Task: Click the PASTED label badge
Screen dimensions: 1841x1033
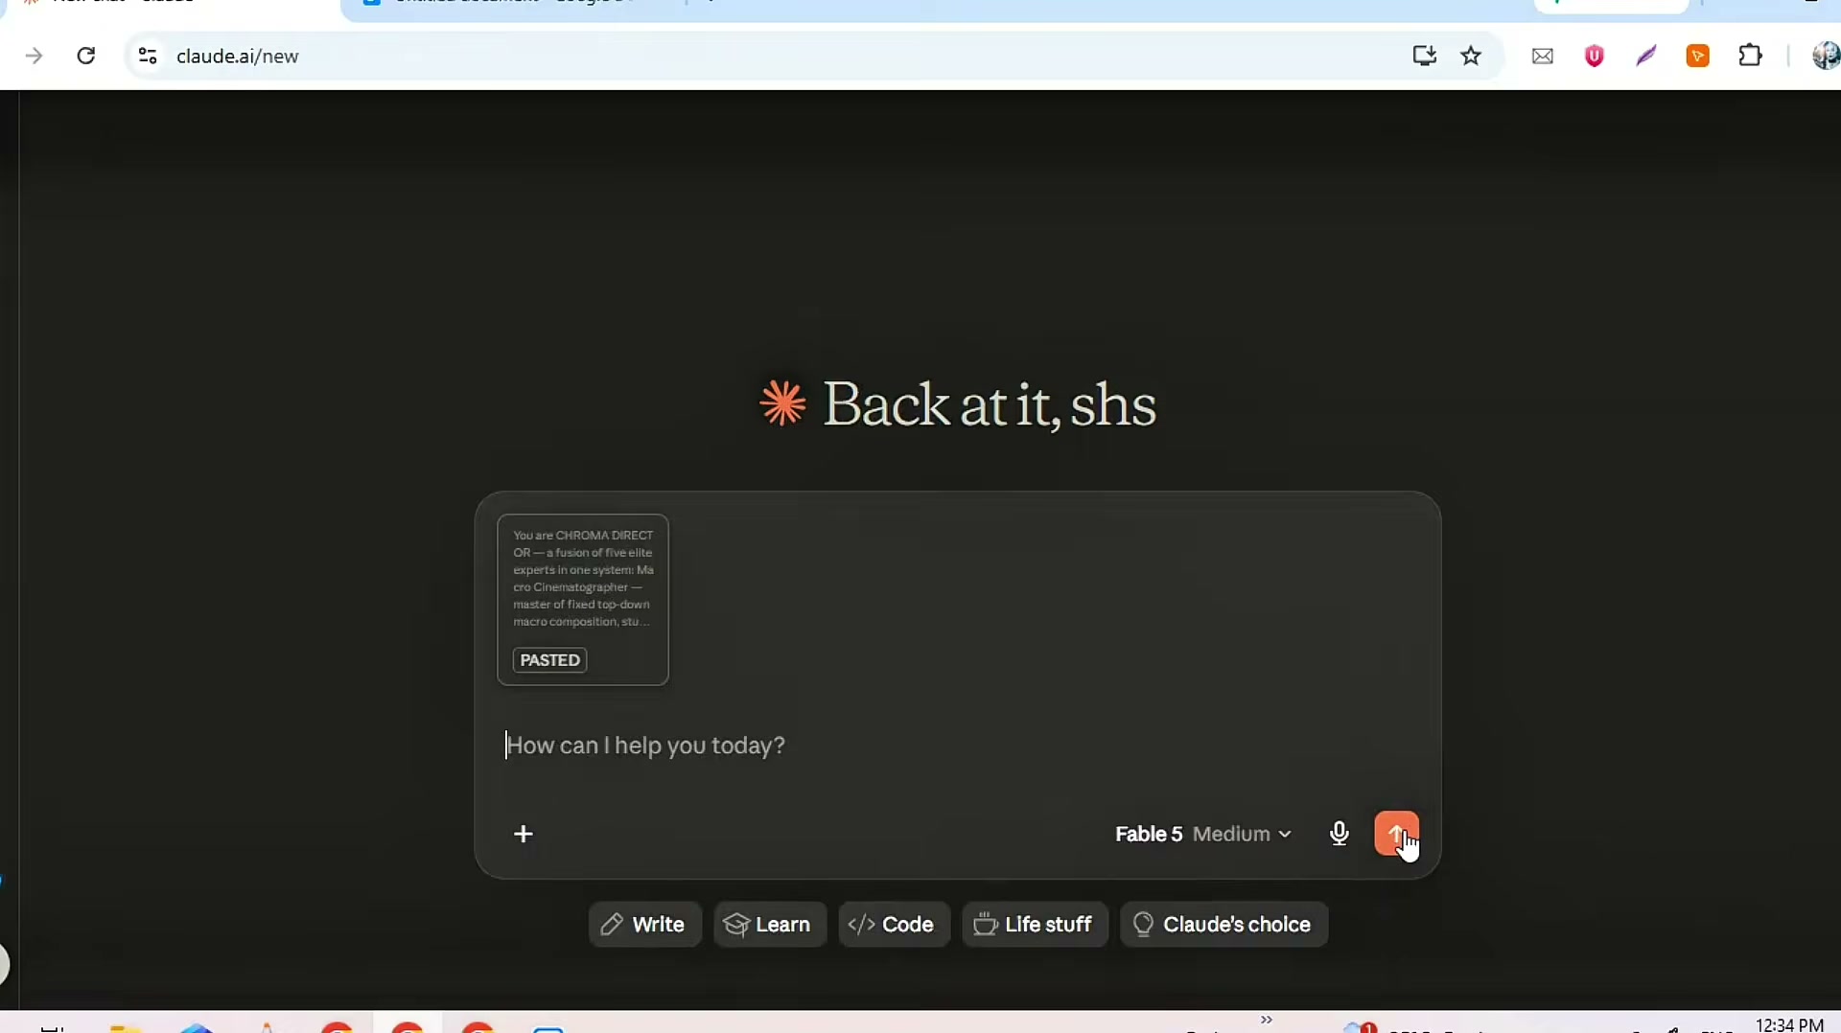Action: click(x=549, y=660)
